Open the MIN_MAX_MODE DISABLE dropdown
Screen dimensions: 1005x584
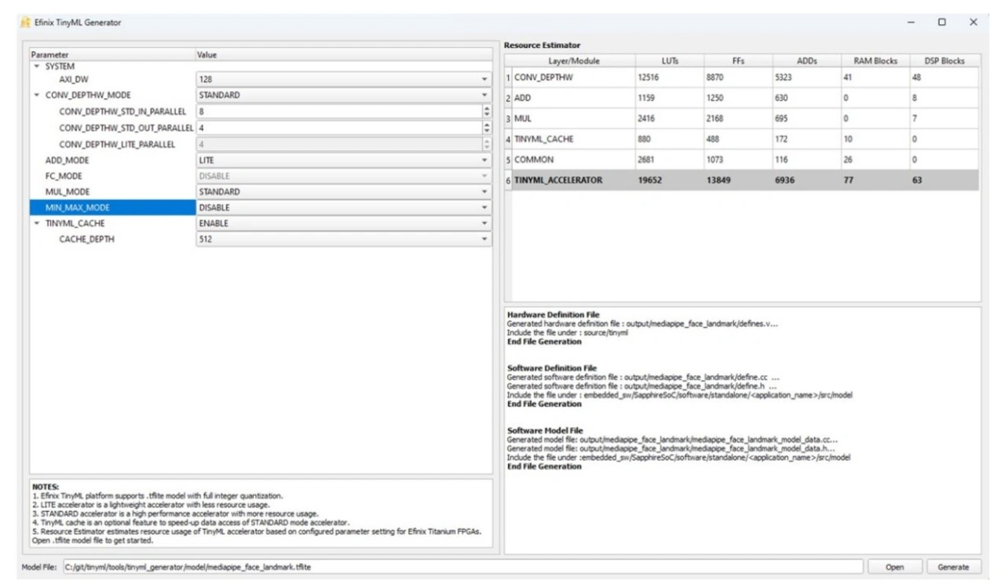484,207
